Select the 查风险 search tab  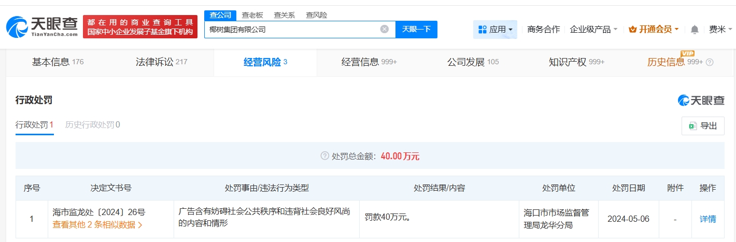316,15
